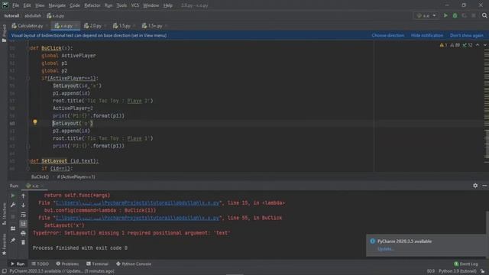The width and height of the screenshot is (489, 275).
Task: Click Update link in PyCharm notification
Action: pyautogui.click(x=386, y=249)
